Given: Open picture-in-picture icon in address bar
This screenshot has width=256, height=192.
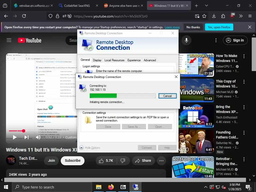Looking at the screenshot, I should click(x=197, y=16).
